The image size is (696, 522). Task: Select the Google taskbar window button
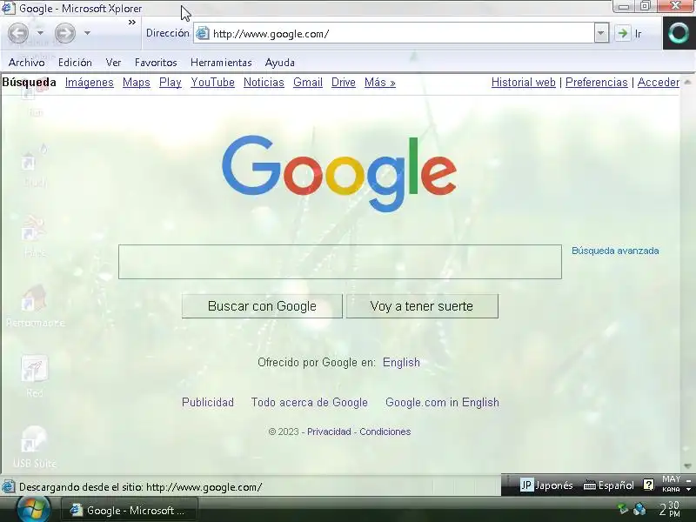coord(129,511)
